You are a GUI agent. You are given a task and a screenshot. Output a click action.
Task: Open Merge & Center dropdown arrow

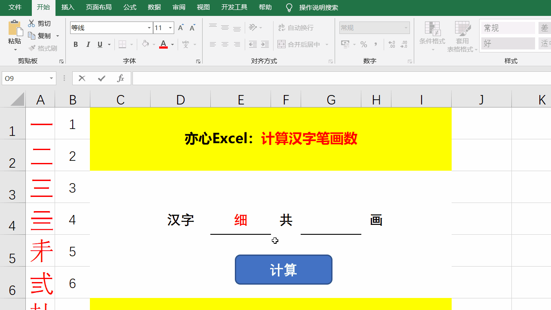click(327, 44)
